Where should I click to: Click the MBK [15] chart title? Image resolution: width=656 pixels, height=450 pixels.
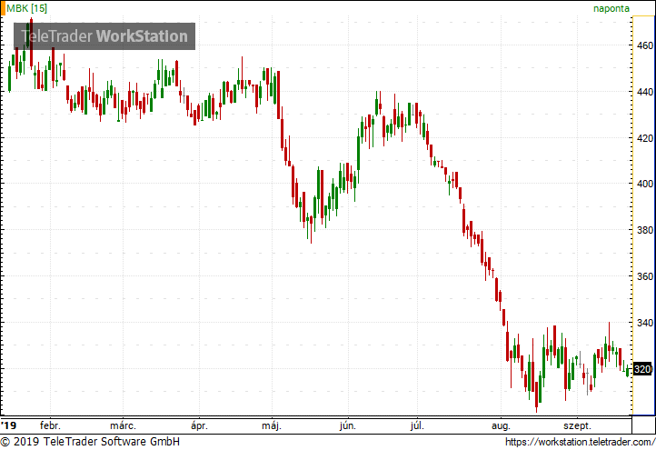tap(26, 8)
